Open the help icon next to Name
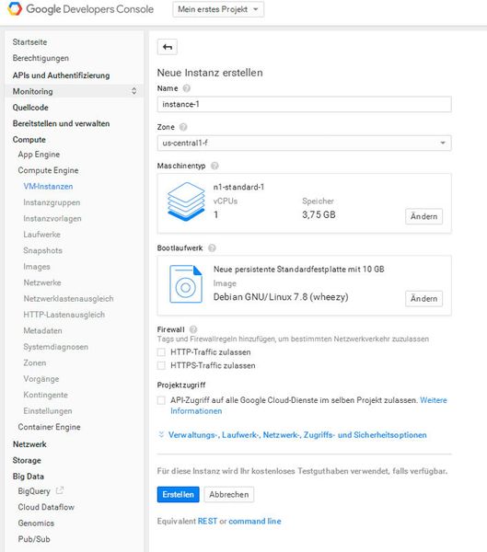This screenshot has height=552, width=487. (187, 88)
